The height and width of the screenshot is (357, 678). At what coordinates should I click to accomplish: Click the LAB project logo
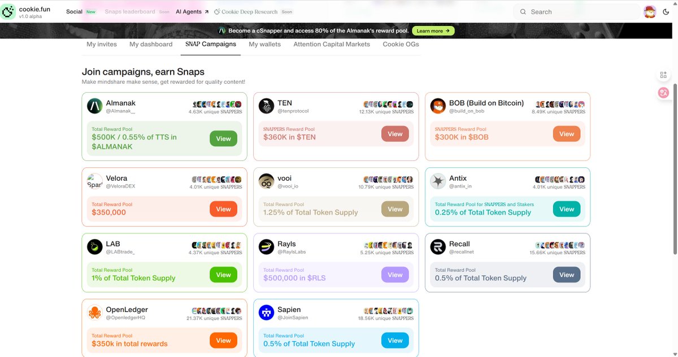[94, 247]
